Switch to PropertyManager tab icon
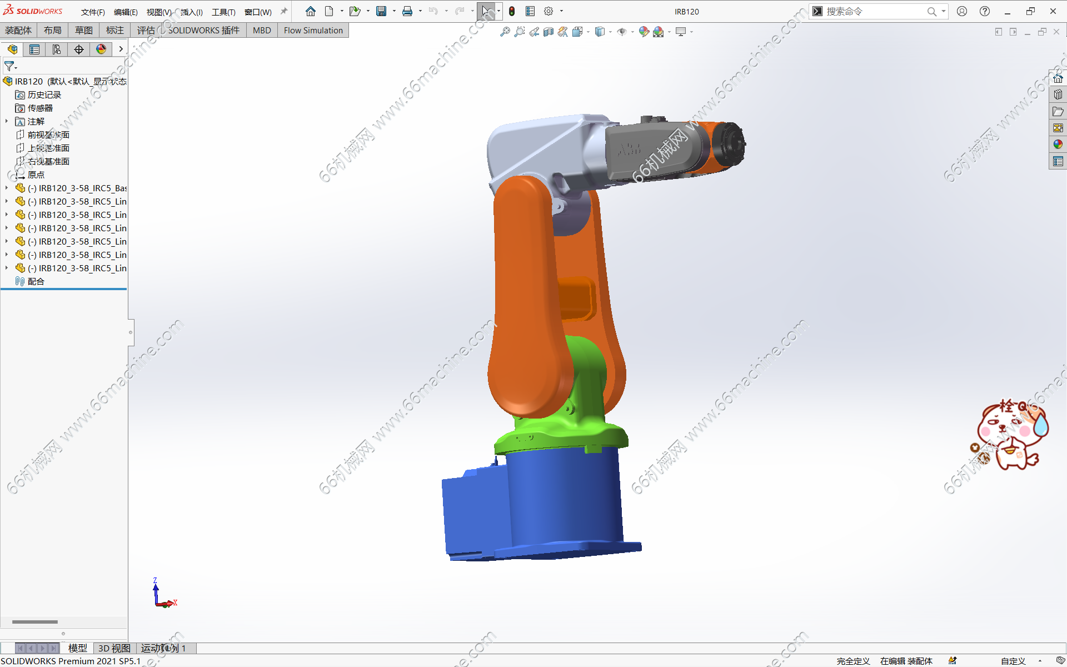The width and height of the screenshot is (1067, 667). point(34,49)
